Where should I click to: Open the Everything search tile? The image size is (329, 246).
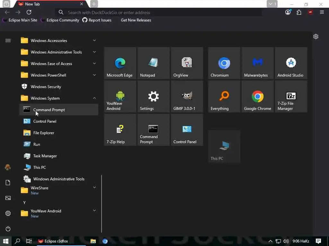(224, 96)
